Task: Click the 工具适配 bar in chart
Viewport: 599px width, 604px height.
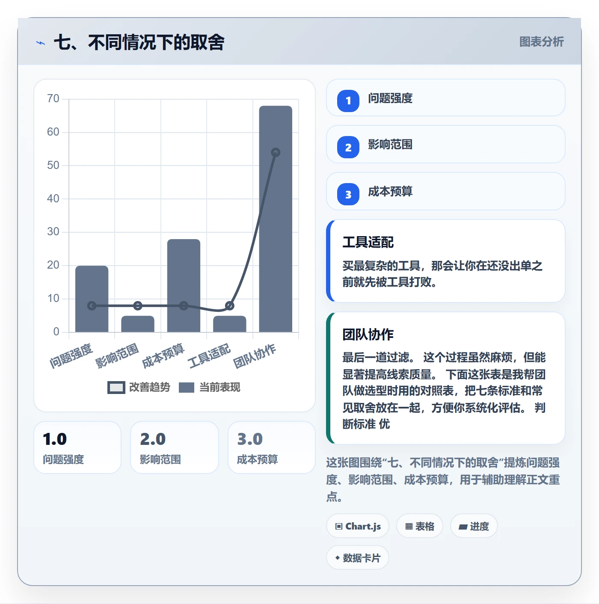Action: tap(230, 324)
